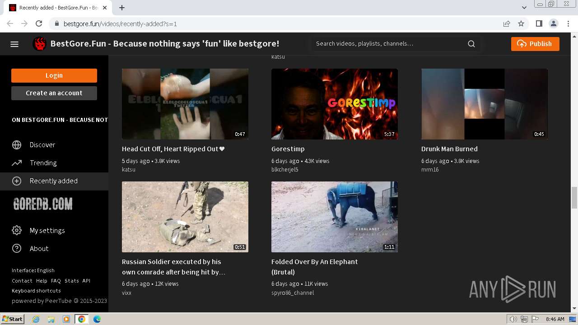Bookmark this tab with the star icon
The height and width of the screenshot is (325, 578).
[521, 23]
